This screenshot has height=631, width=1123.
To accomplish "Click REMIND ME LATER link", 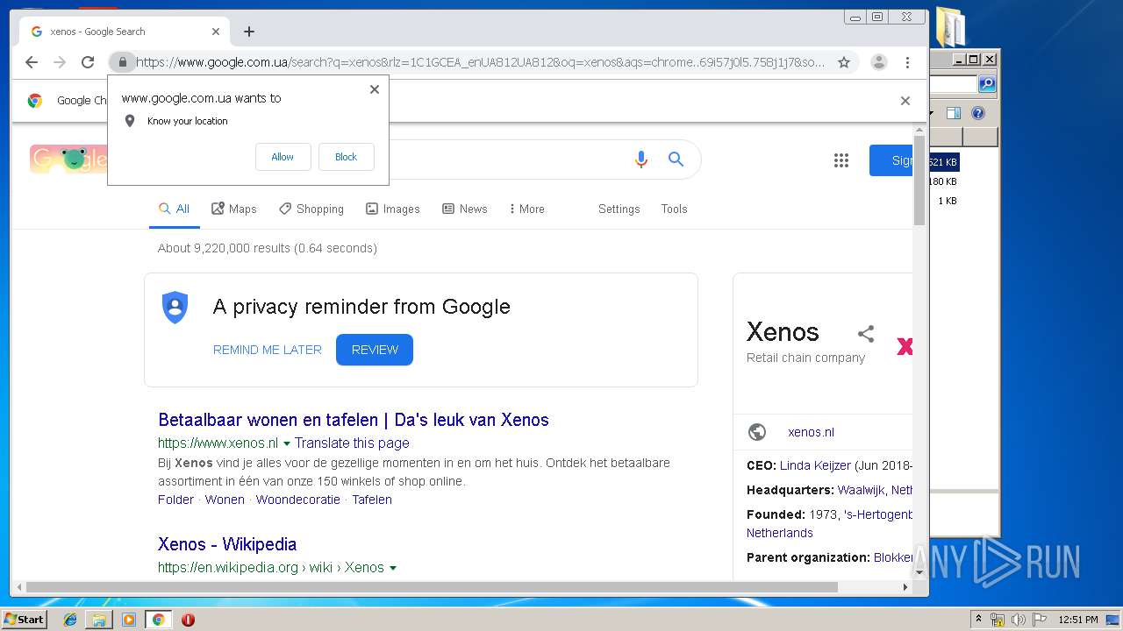I will (x=268, y=350).
